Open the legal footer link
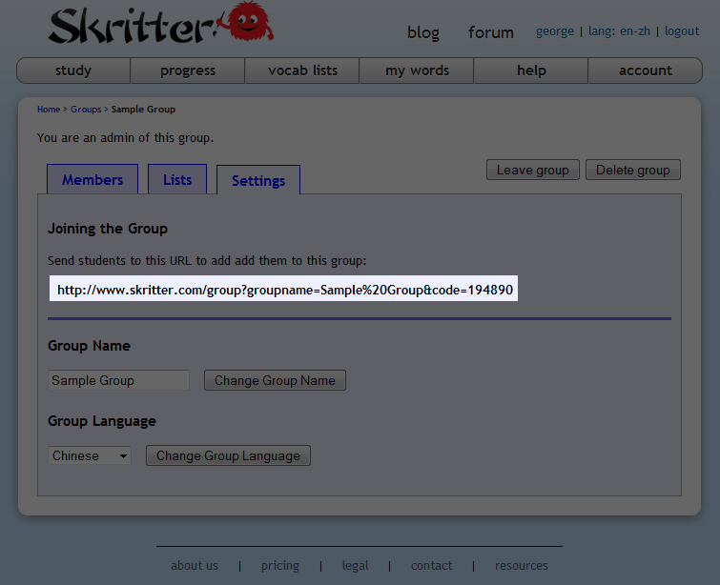720x585 pixels. click(355, 566)
